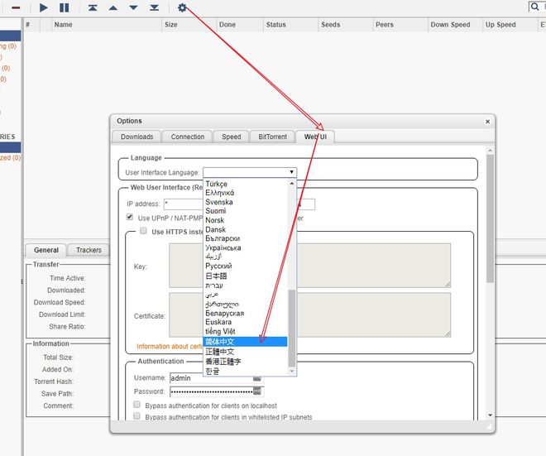Click the language list scrollbar
This screenshot has width=546, height=456.
tap(291, 327)
